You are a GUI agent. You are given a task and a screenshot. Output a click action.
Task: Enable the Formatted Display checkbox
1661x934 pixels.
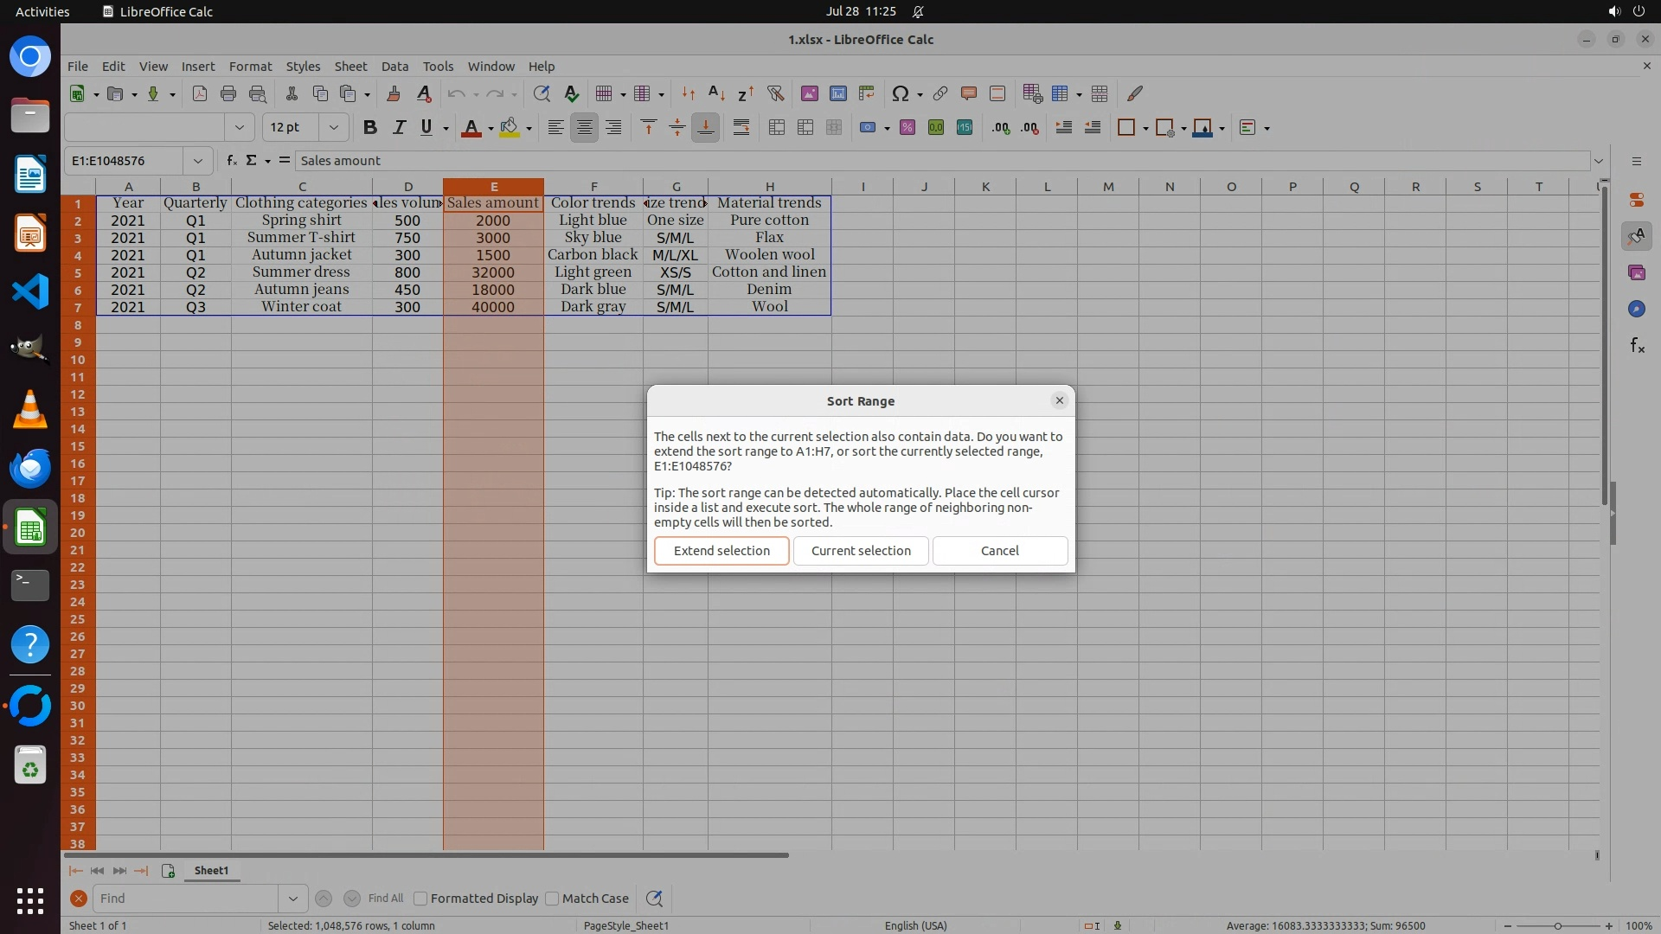click(x=421, y=899)
